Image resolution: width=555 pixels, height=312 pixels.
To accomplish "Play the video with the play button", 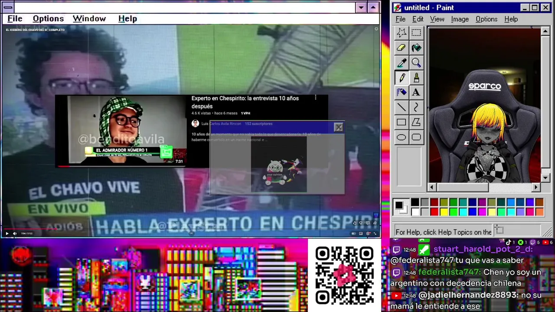I will pyautogui.click(x=7, y=234).
